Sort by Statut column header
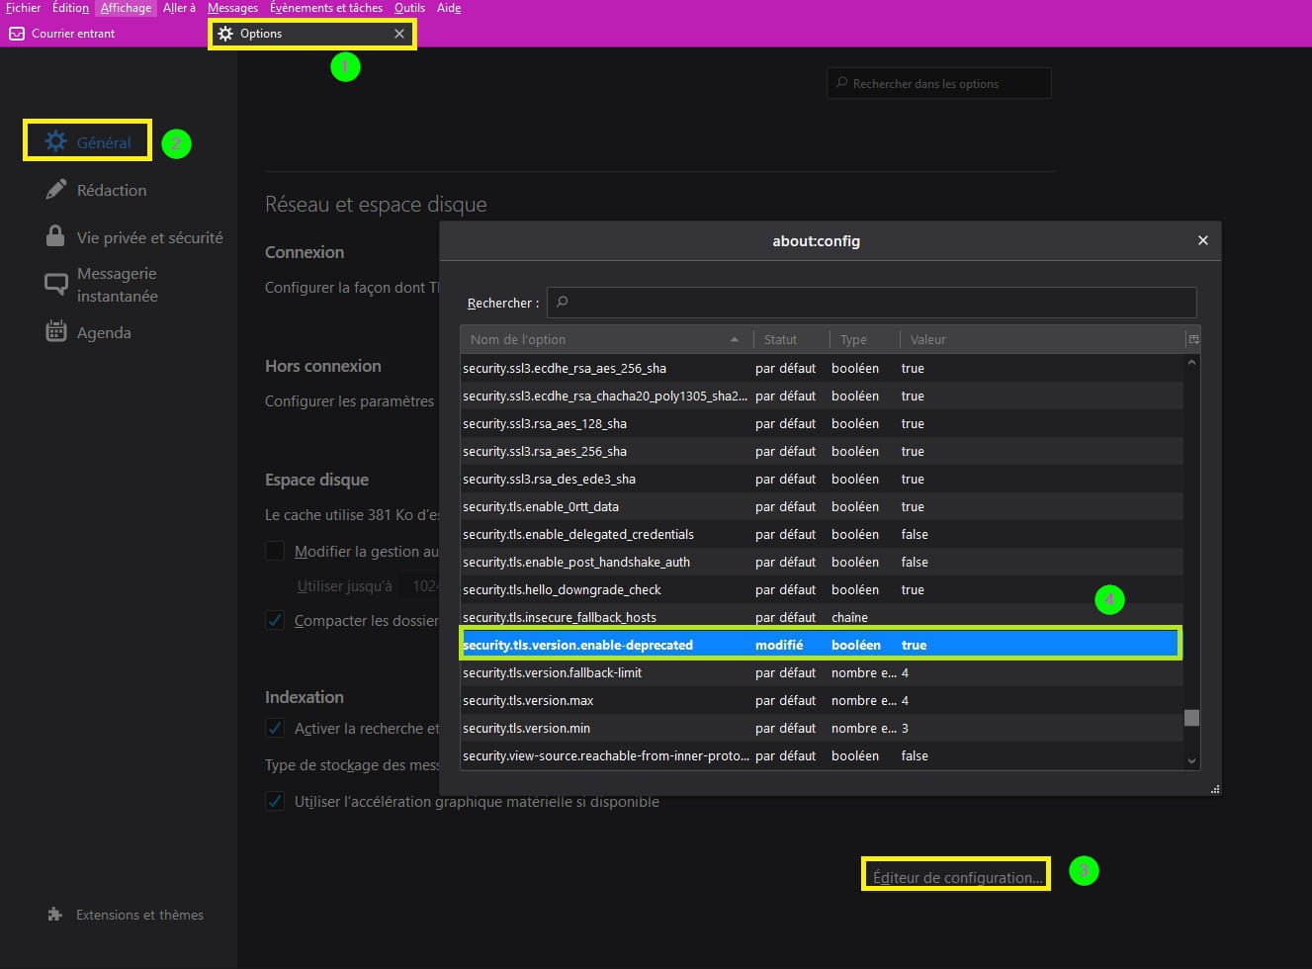This screenshot has height=969, width=1312. click(x=791, y=339)
